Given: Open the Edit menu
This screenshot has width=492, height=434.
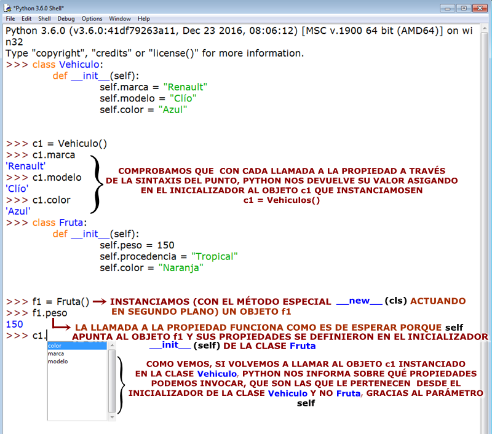Looking at the screenshot, I should tap(26, 18).
